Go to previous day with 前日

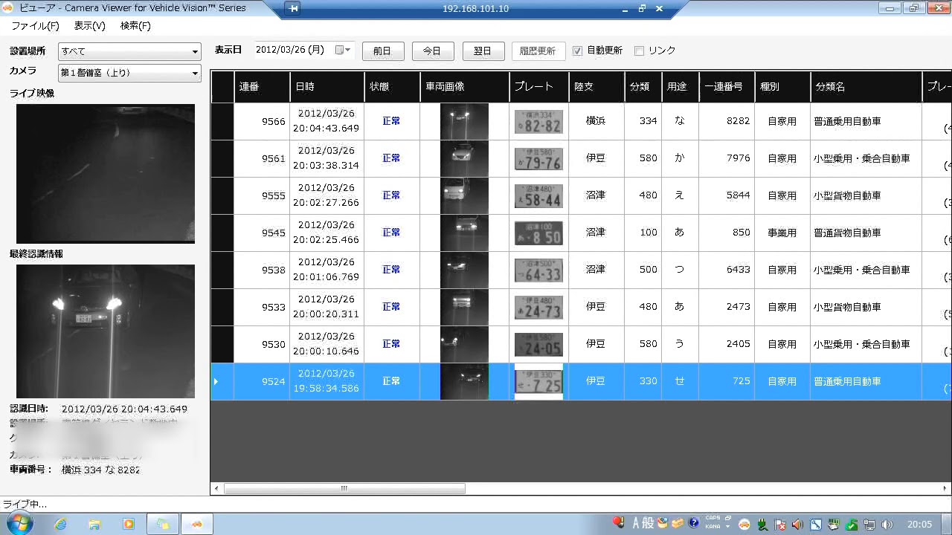tap(382, 51)
